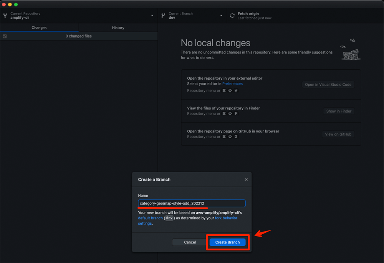Click the Fetch origin sync icon

232,16
